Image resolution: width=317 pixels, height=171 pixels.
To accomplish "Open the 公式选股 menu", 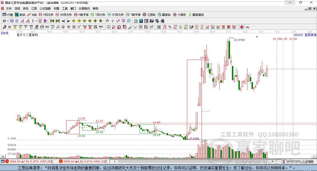I will click(45, 8).
